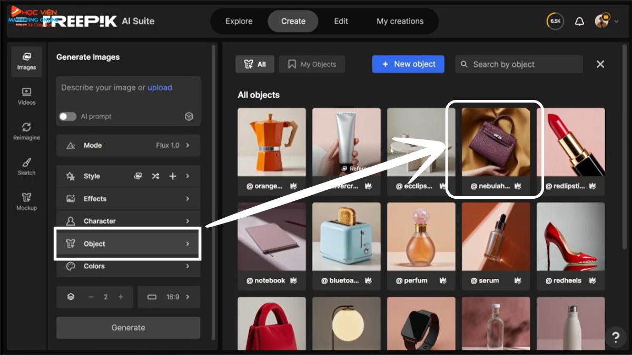Click the Effects row icon
The height and width of the screenshot is (355, 632).
[71, 199]
